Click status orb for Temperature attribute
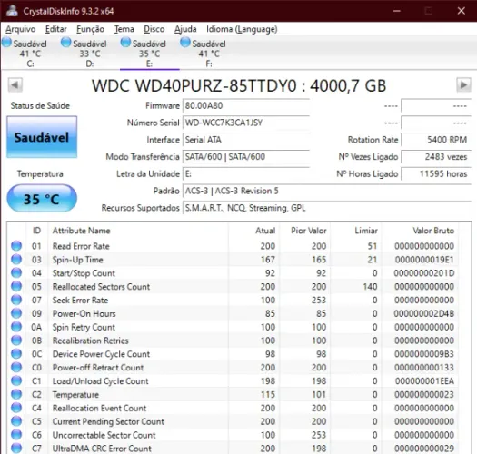This screenshot has width=477, height=454. pos(16,394)
